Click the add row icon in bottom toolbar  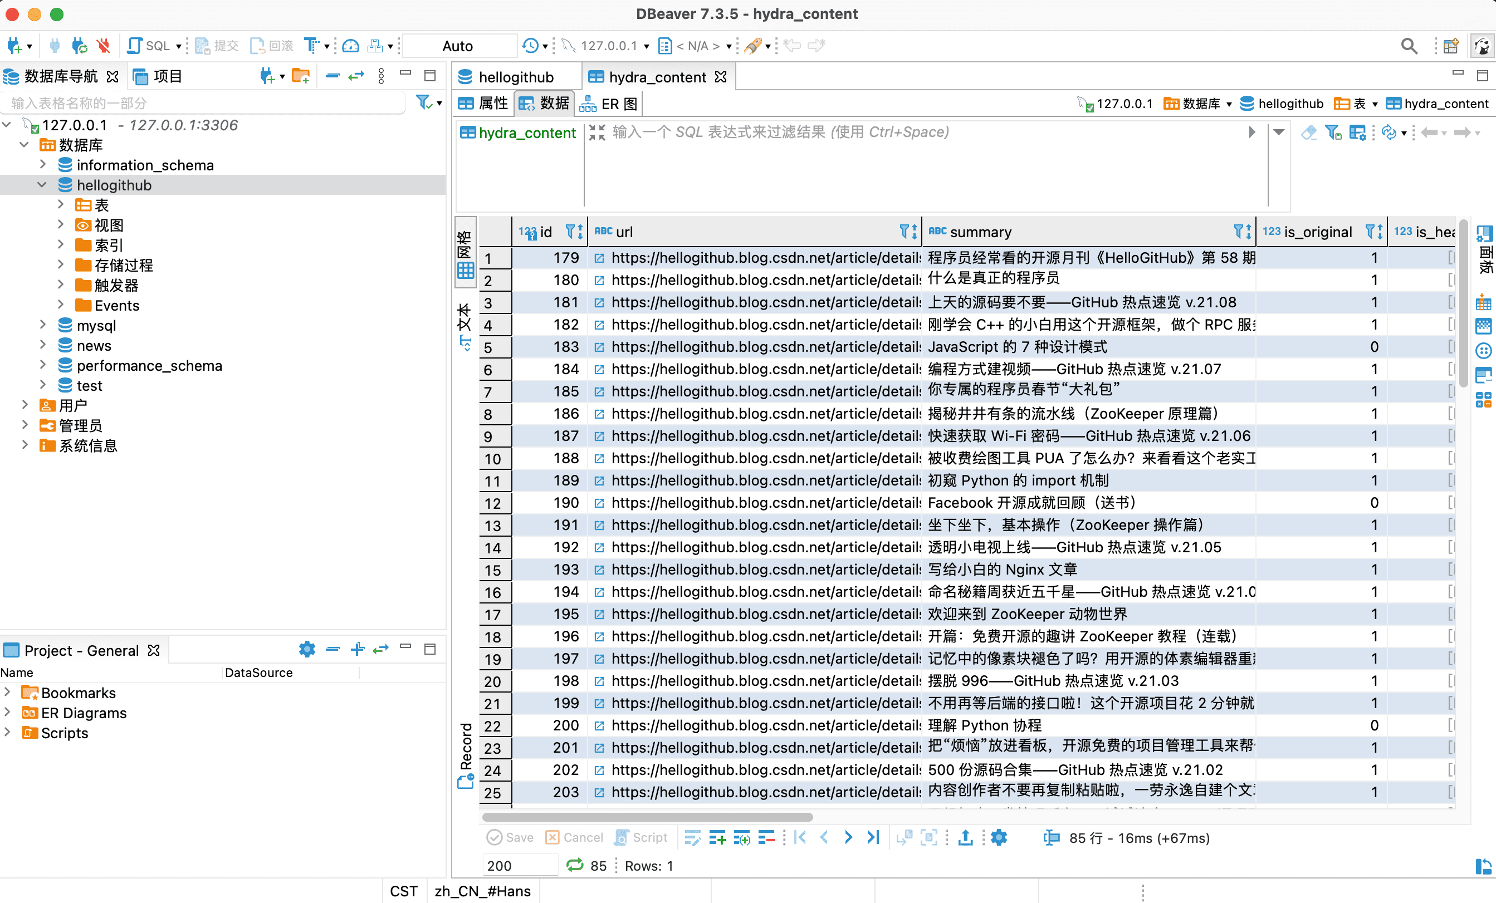717,837
